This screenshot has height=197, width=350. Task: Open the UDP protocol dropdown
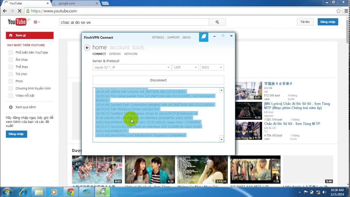[x=185, y=67]
